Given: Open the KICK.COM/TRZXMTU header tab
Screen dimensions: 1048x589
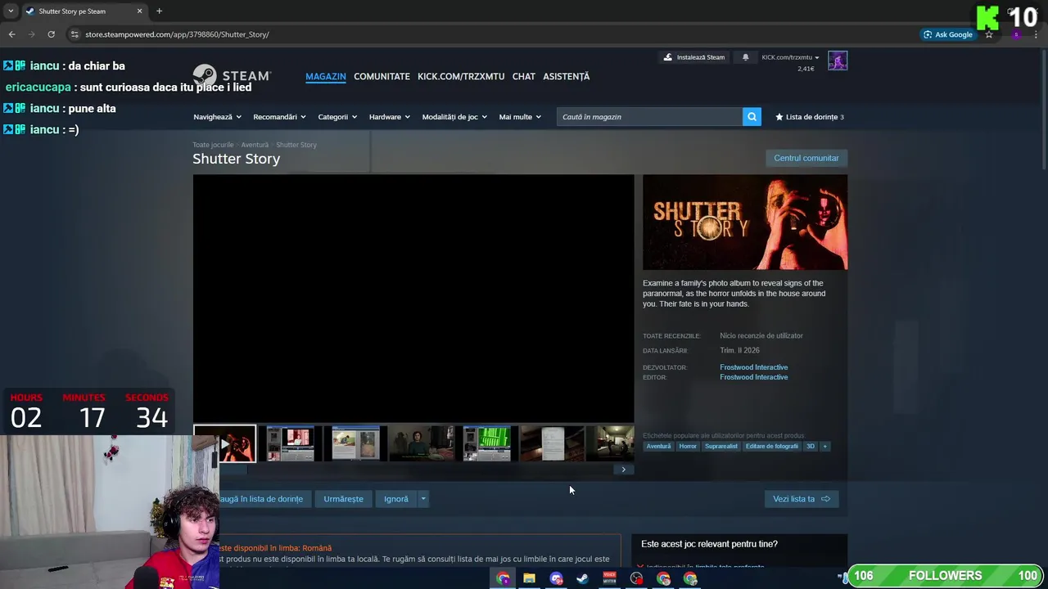Looking at the screenshot, I should click(x=461, y=76).
